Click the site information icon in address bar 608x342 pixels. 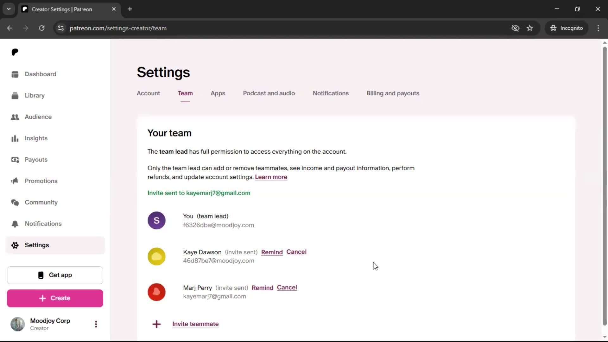tap(61, 28)
